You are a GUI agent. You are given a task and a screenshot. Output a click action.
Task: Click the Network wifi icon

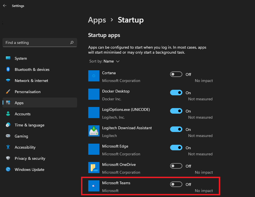(8, 80)
